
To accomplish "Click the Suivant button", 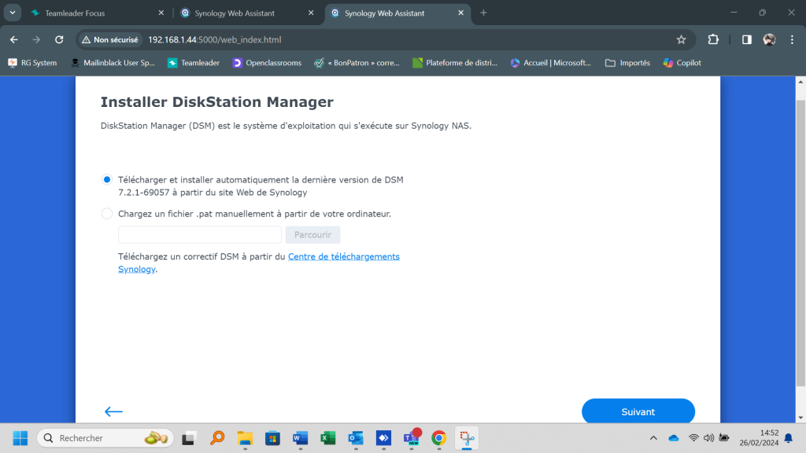I will pyautogui.click(x=638, y=411).
